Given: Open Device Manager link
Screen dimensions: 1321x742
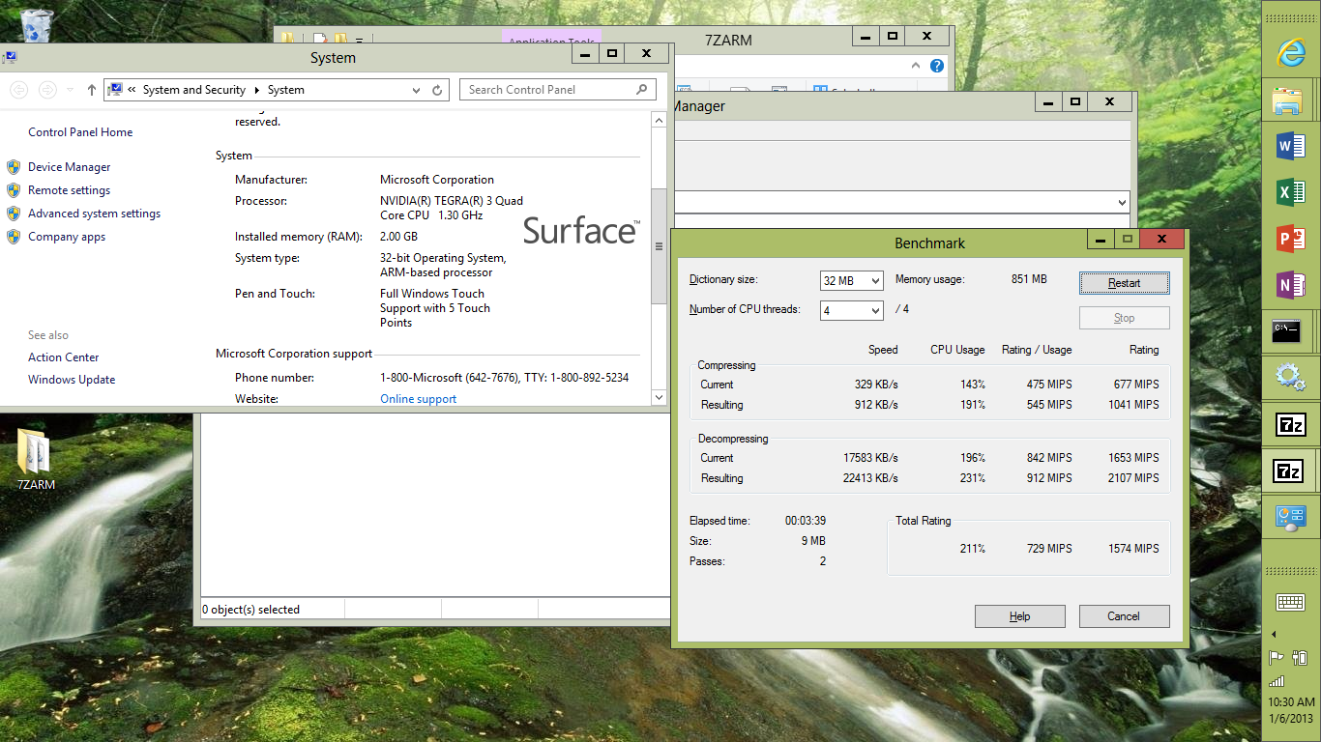Looking at the screenshot, I should coord(69,167).
